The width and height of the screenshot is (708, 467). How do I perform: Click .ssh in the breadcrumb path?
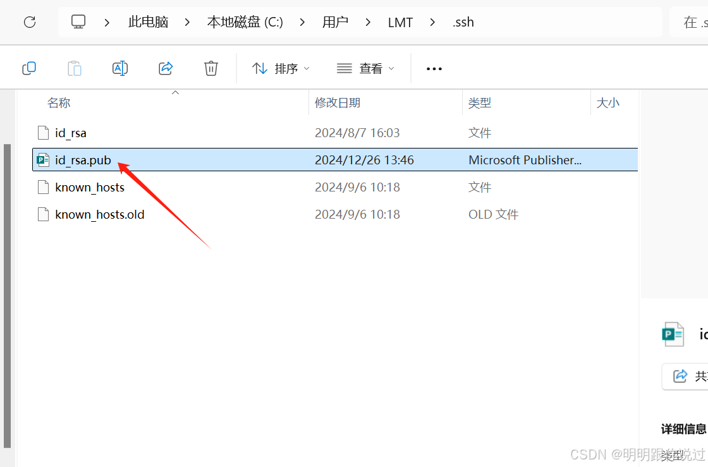[463, 22]
